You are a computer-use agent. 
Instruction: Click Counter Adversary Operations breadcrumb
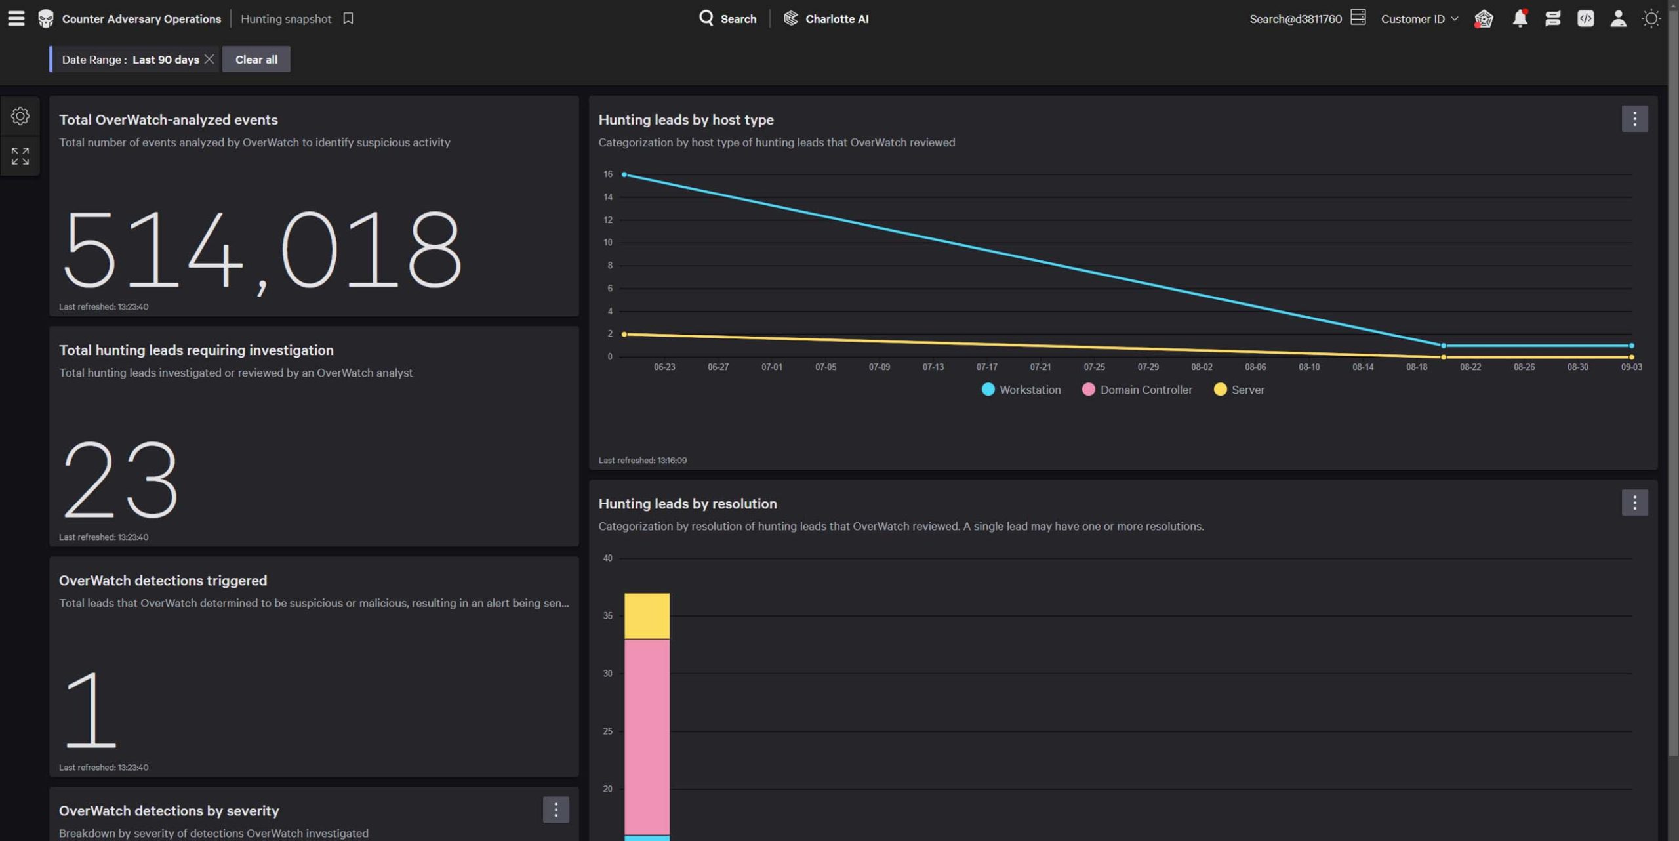(141, 19)
